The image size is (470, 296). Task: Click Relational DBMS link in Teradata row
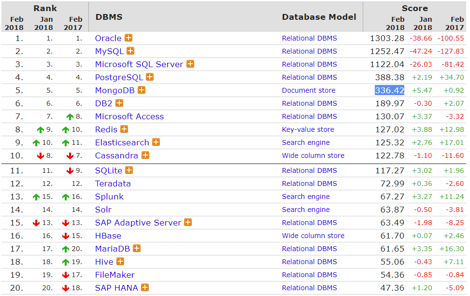coord(309,183)
